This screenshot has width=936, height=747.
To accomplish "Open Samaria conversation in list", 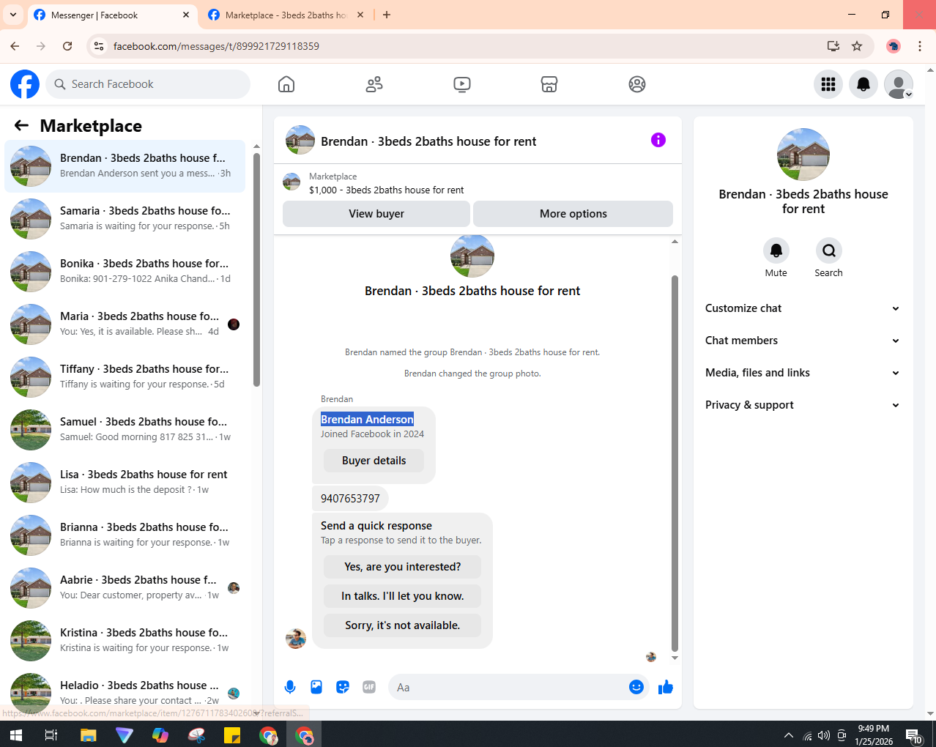I will 125,219.
